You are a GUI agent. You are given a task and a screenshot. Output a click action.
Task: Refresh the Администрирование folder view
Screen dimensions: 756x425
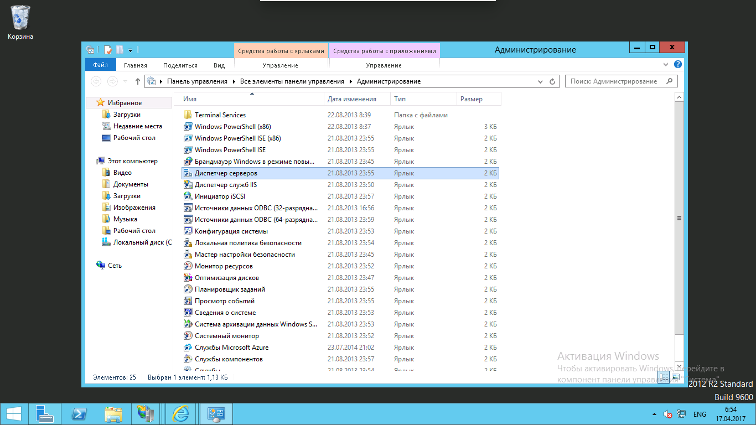(x=552, y=81)
